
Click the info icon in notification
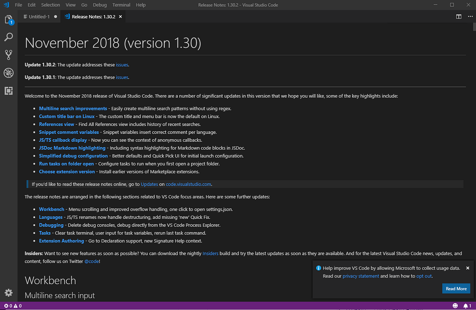(319, 268)
